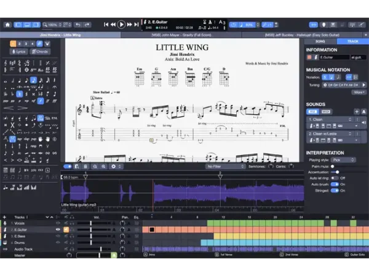
Task: Go to the Home screen icon
Action: [7, 25]
